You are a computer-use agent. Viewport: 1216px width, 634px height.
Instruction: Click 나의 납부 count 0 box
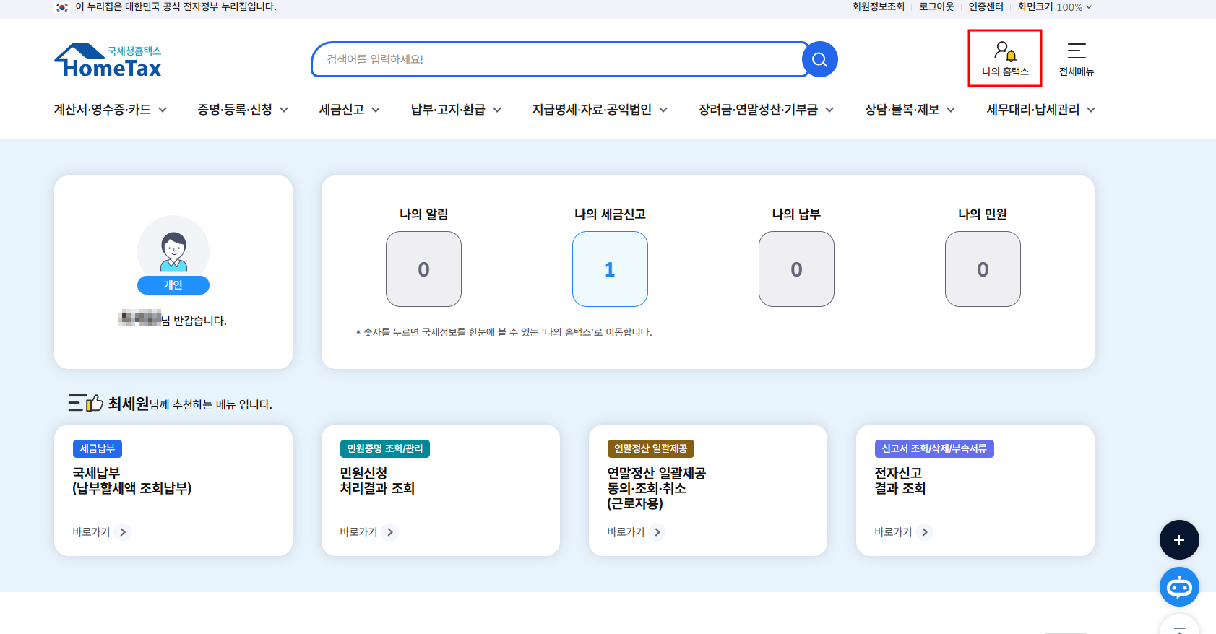(796, 269)
